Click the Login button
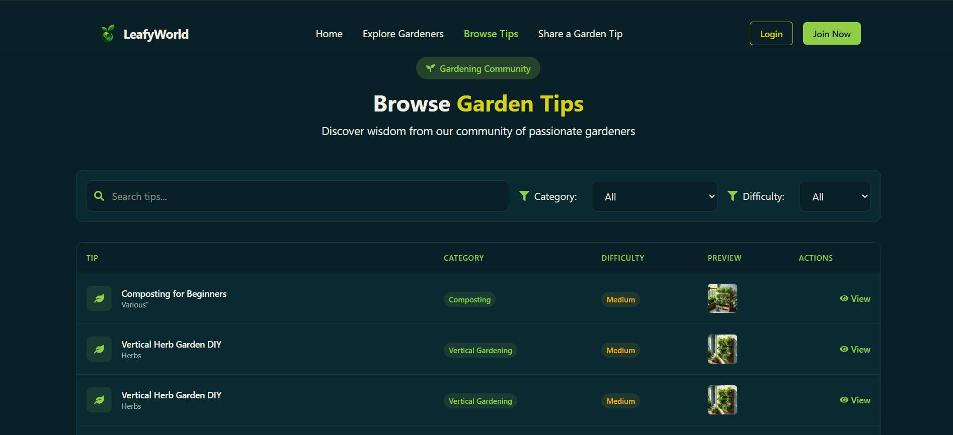 click(771, 34)
